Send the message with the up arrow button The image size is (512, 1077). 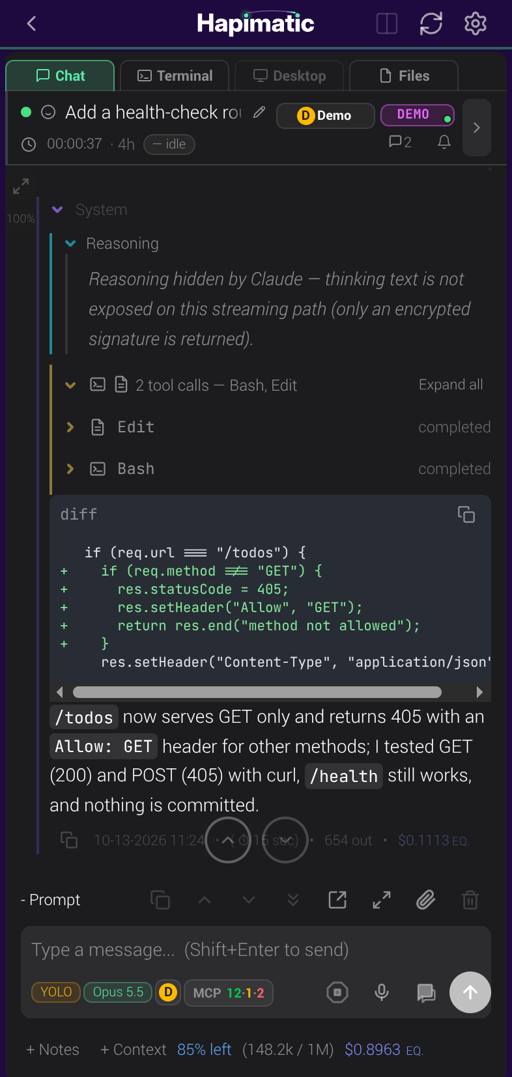tap(470, 992)
